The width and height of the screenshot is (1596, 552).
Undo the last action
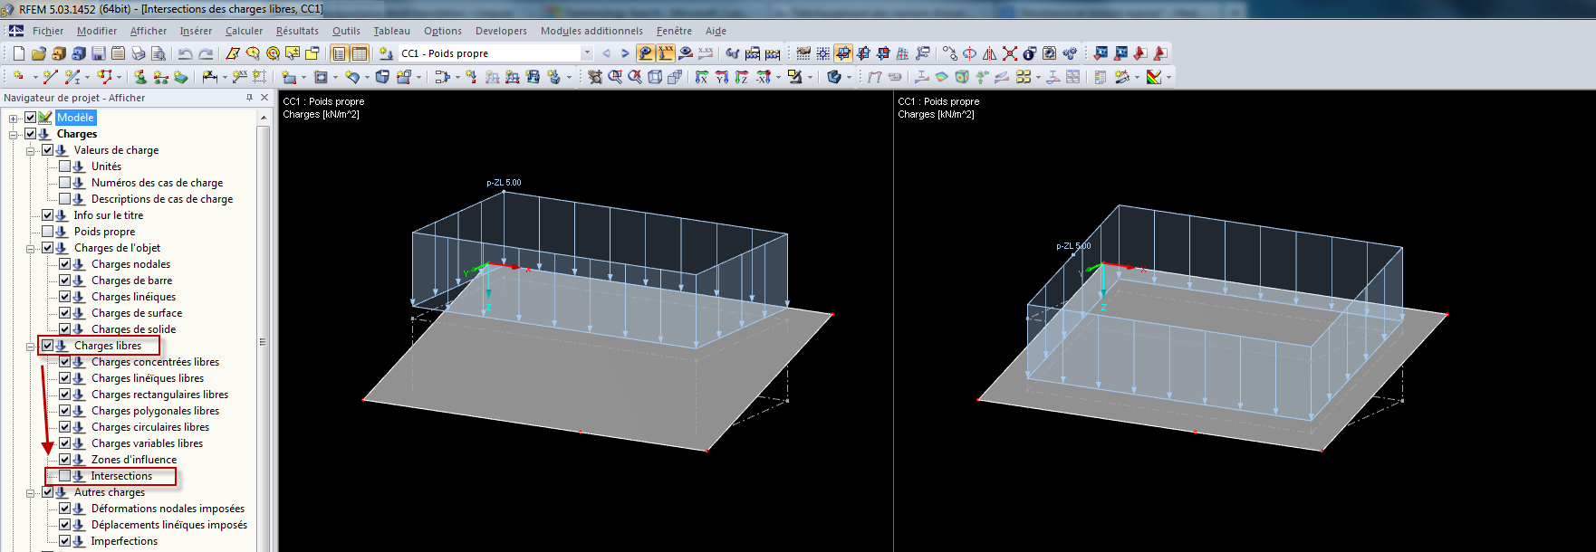[x=186, y=53]
